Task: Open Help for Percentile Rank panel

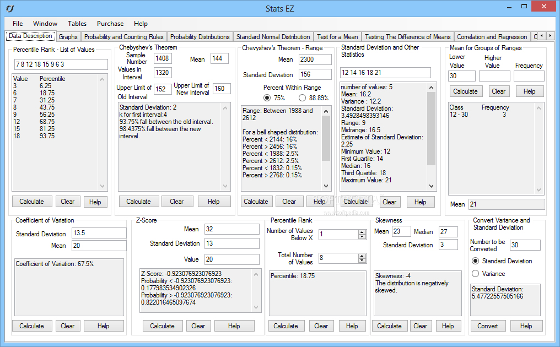Action: click(x=352, y=326)
